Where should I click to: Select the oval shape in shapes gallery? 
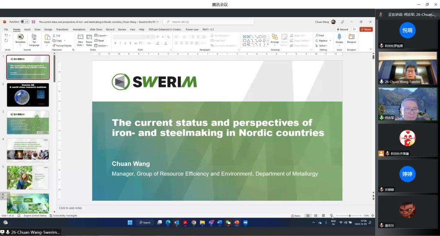click(264, 37)
